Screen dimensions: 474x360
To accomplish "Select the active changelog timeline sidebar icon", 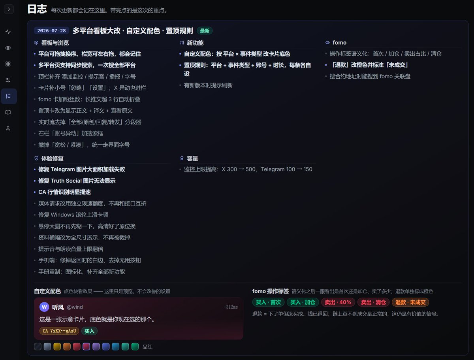I will pyautogui.click(x=9, y=96).
